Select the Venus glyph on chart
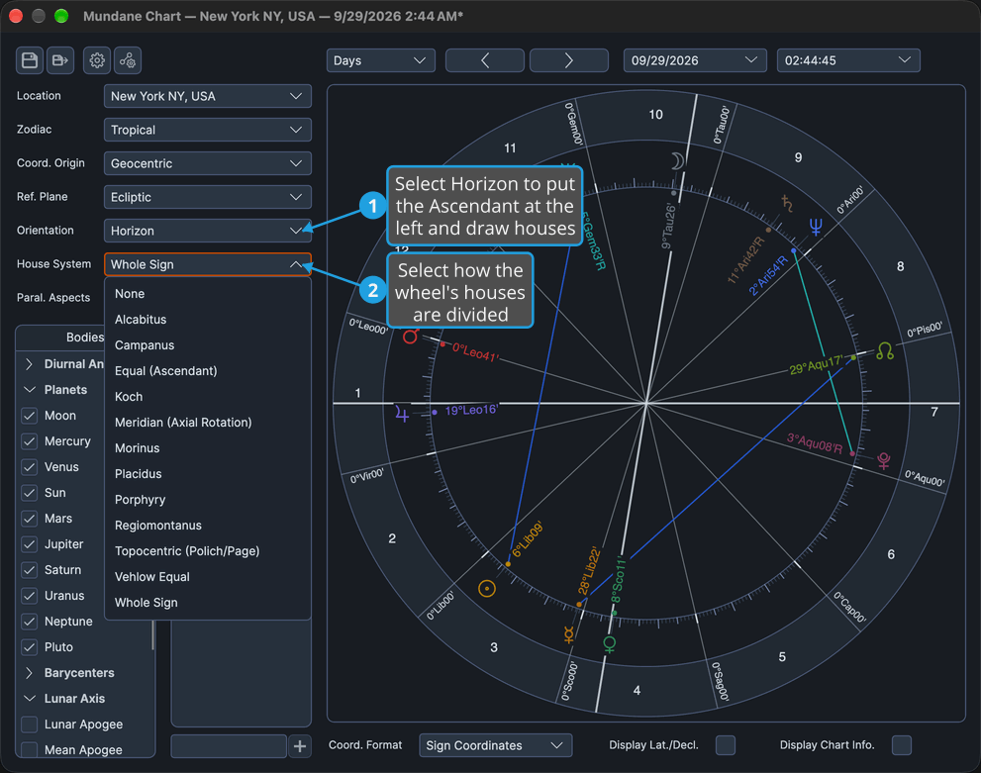This screenshot has width=981, height=773. [610, 643]
